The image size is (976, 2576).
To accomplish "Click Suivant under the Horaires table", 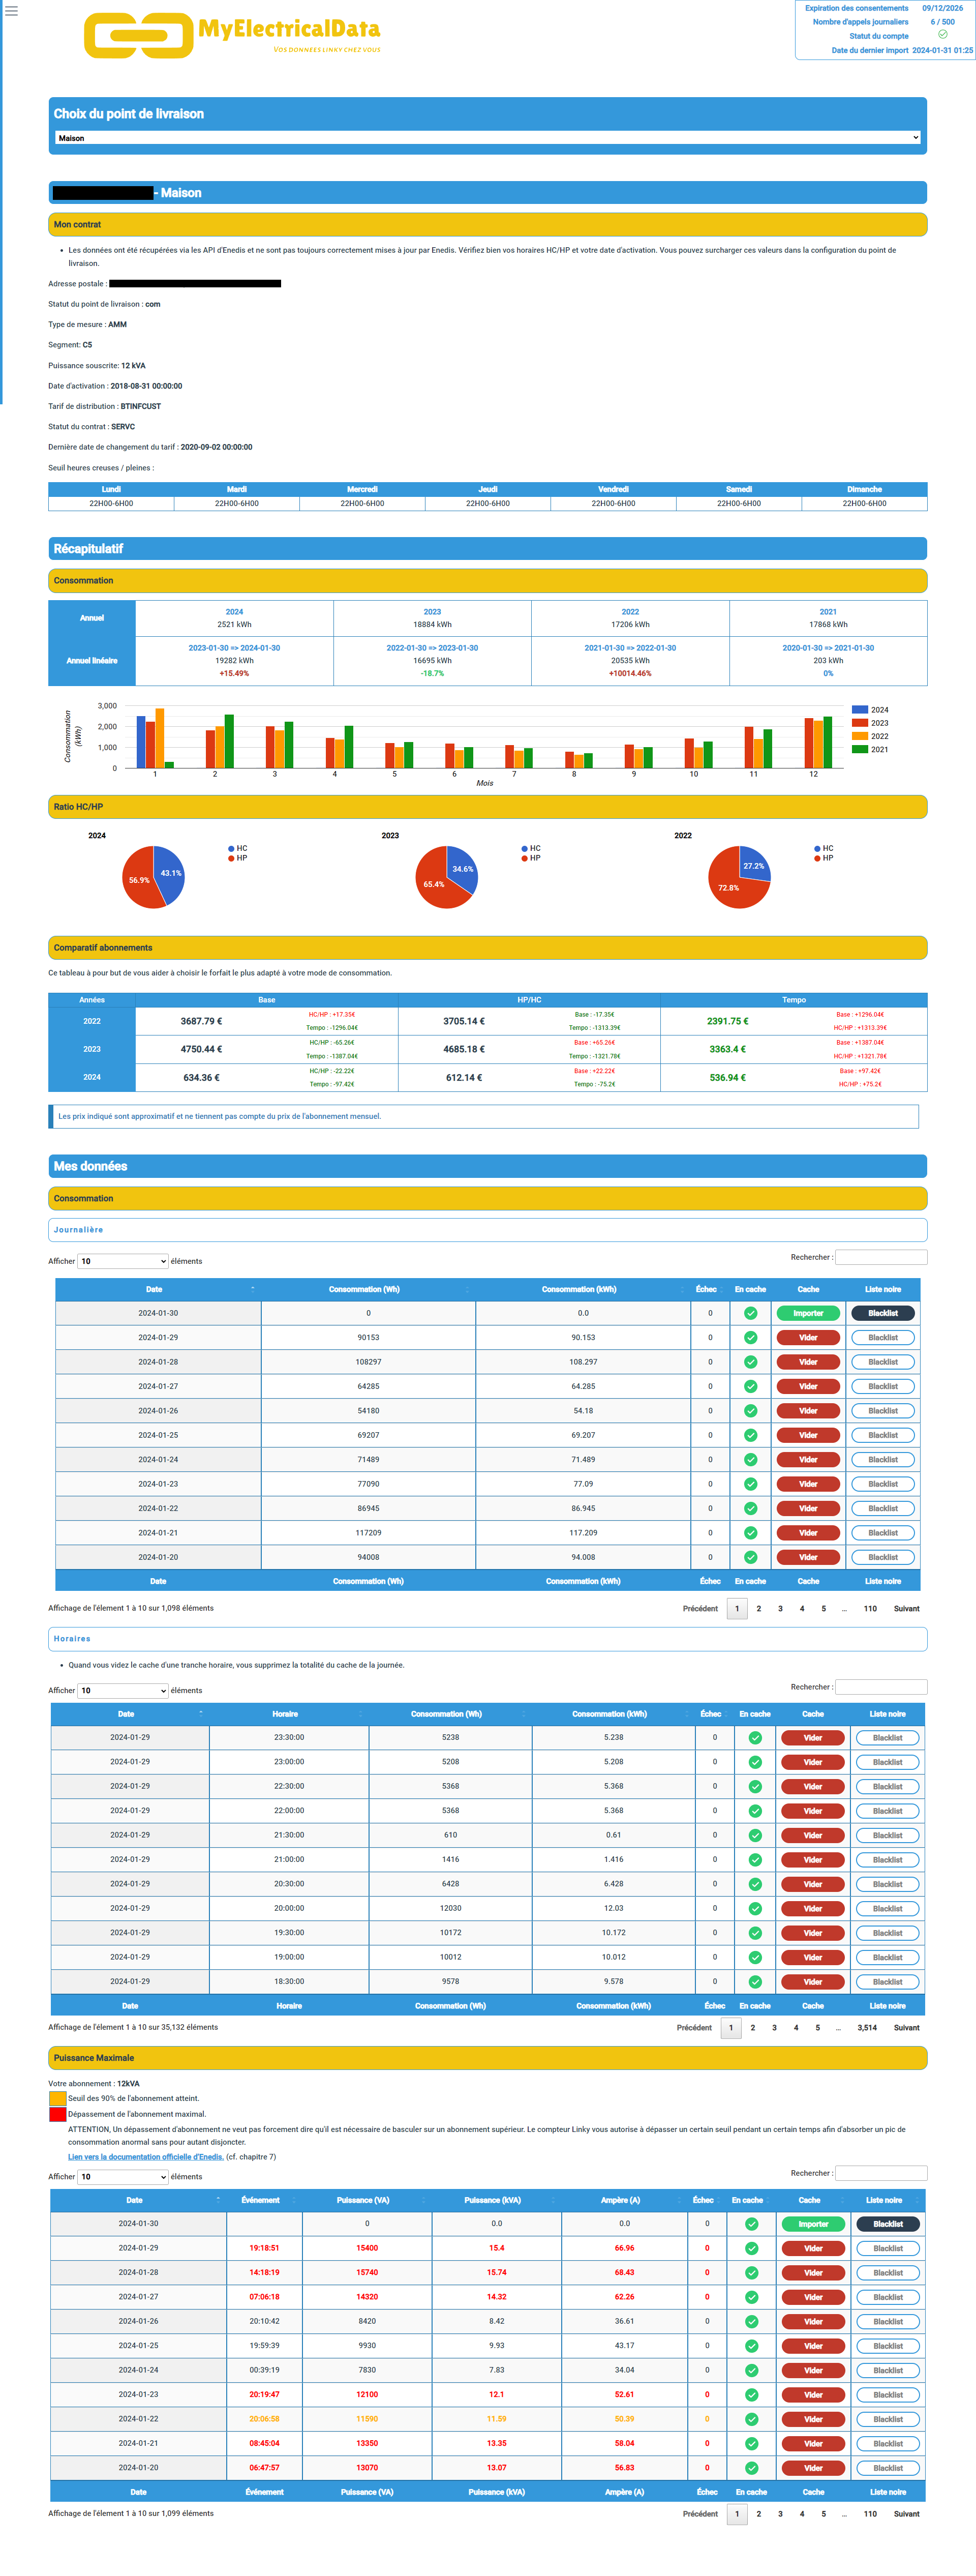I will click(907, 2028).
